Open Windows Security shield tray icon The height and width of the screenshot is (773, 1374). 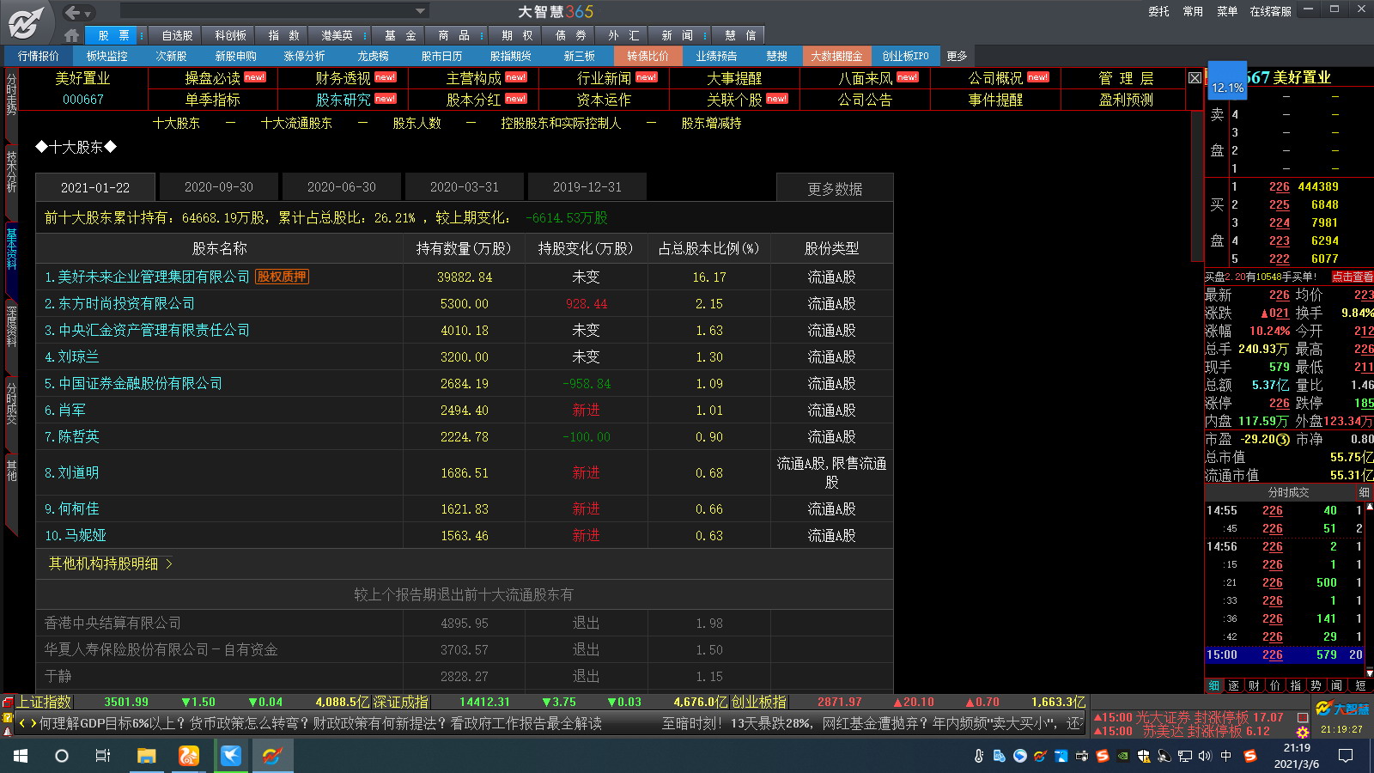(1143, 756)
